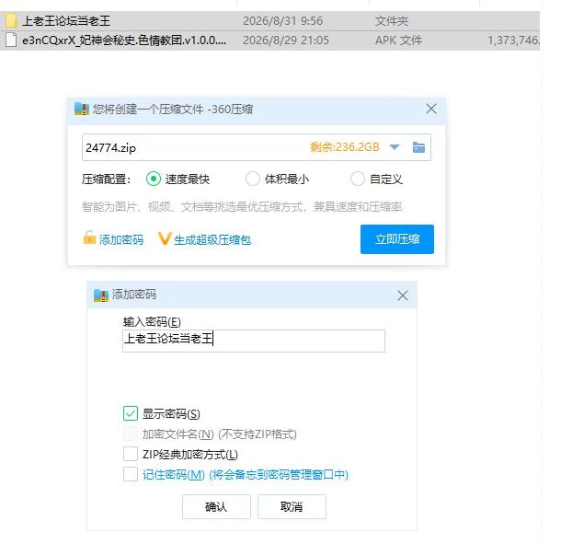The width and height of the screenshot is (561, 544).
Task: Click the 您将创建一个压缩文件 title text
Action: [173, 109]
